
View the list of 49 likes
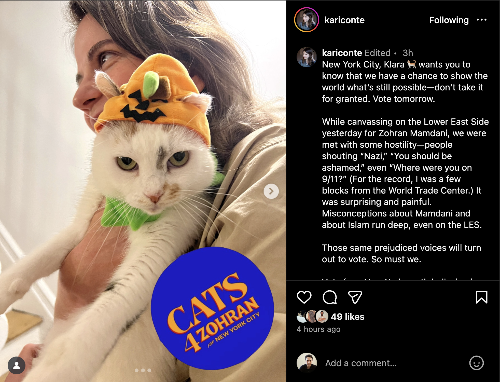tap(348, 317)
